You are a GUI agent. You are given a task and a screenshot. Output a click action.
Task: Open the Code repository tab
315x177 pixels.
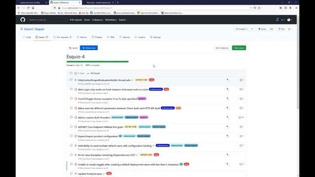point(27,37)
